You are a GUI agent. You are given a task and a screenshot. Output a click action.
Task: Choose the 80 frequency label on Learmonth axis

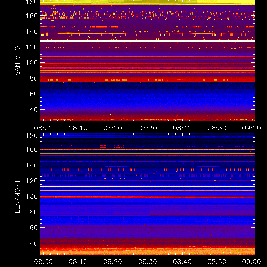point(34,212)
